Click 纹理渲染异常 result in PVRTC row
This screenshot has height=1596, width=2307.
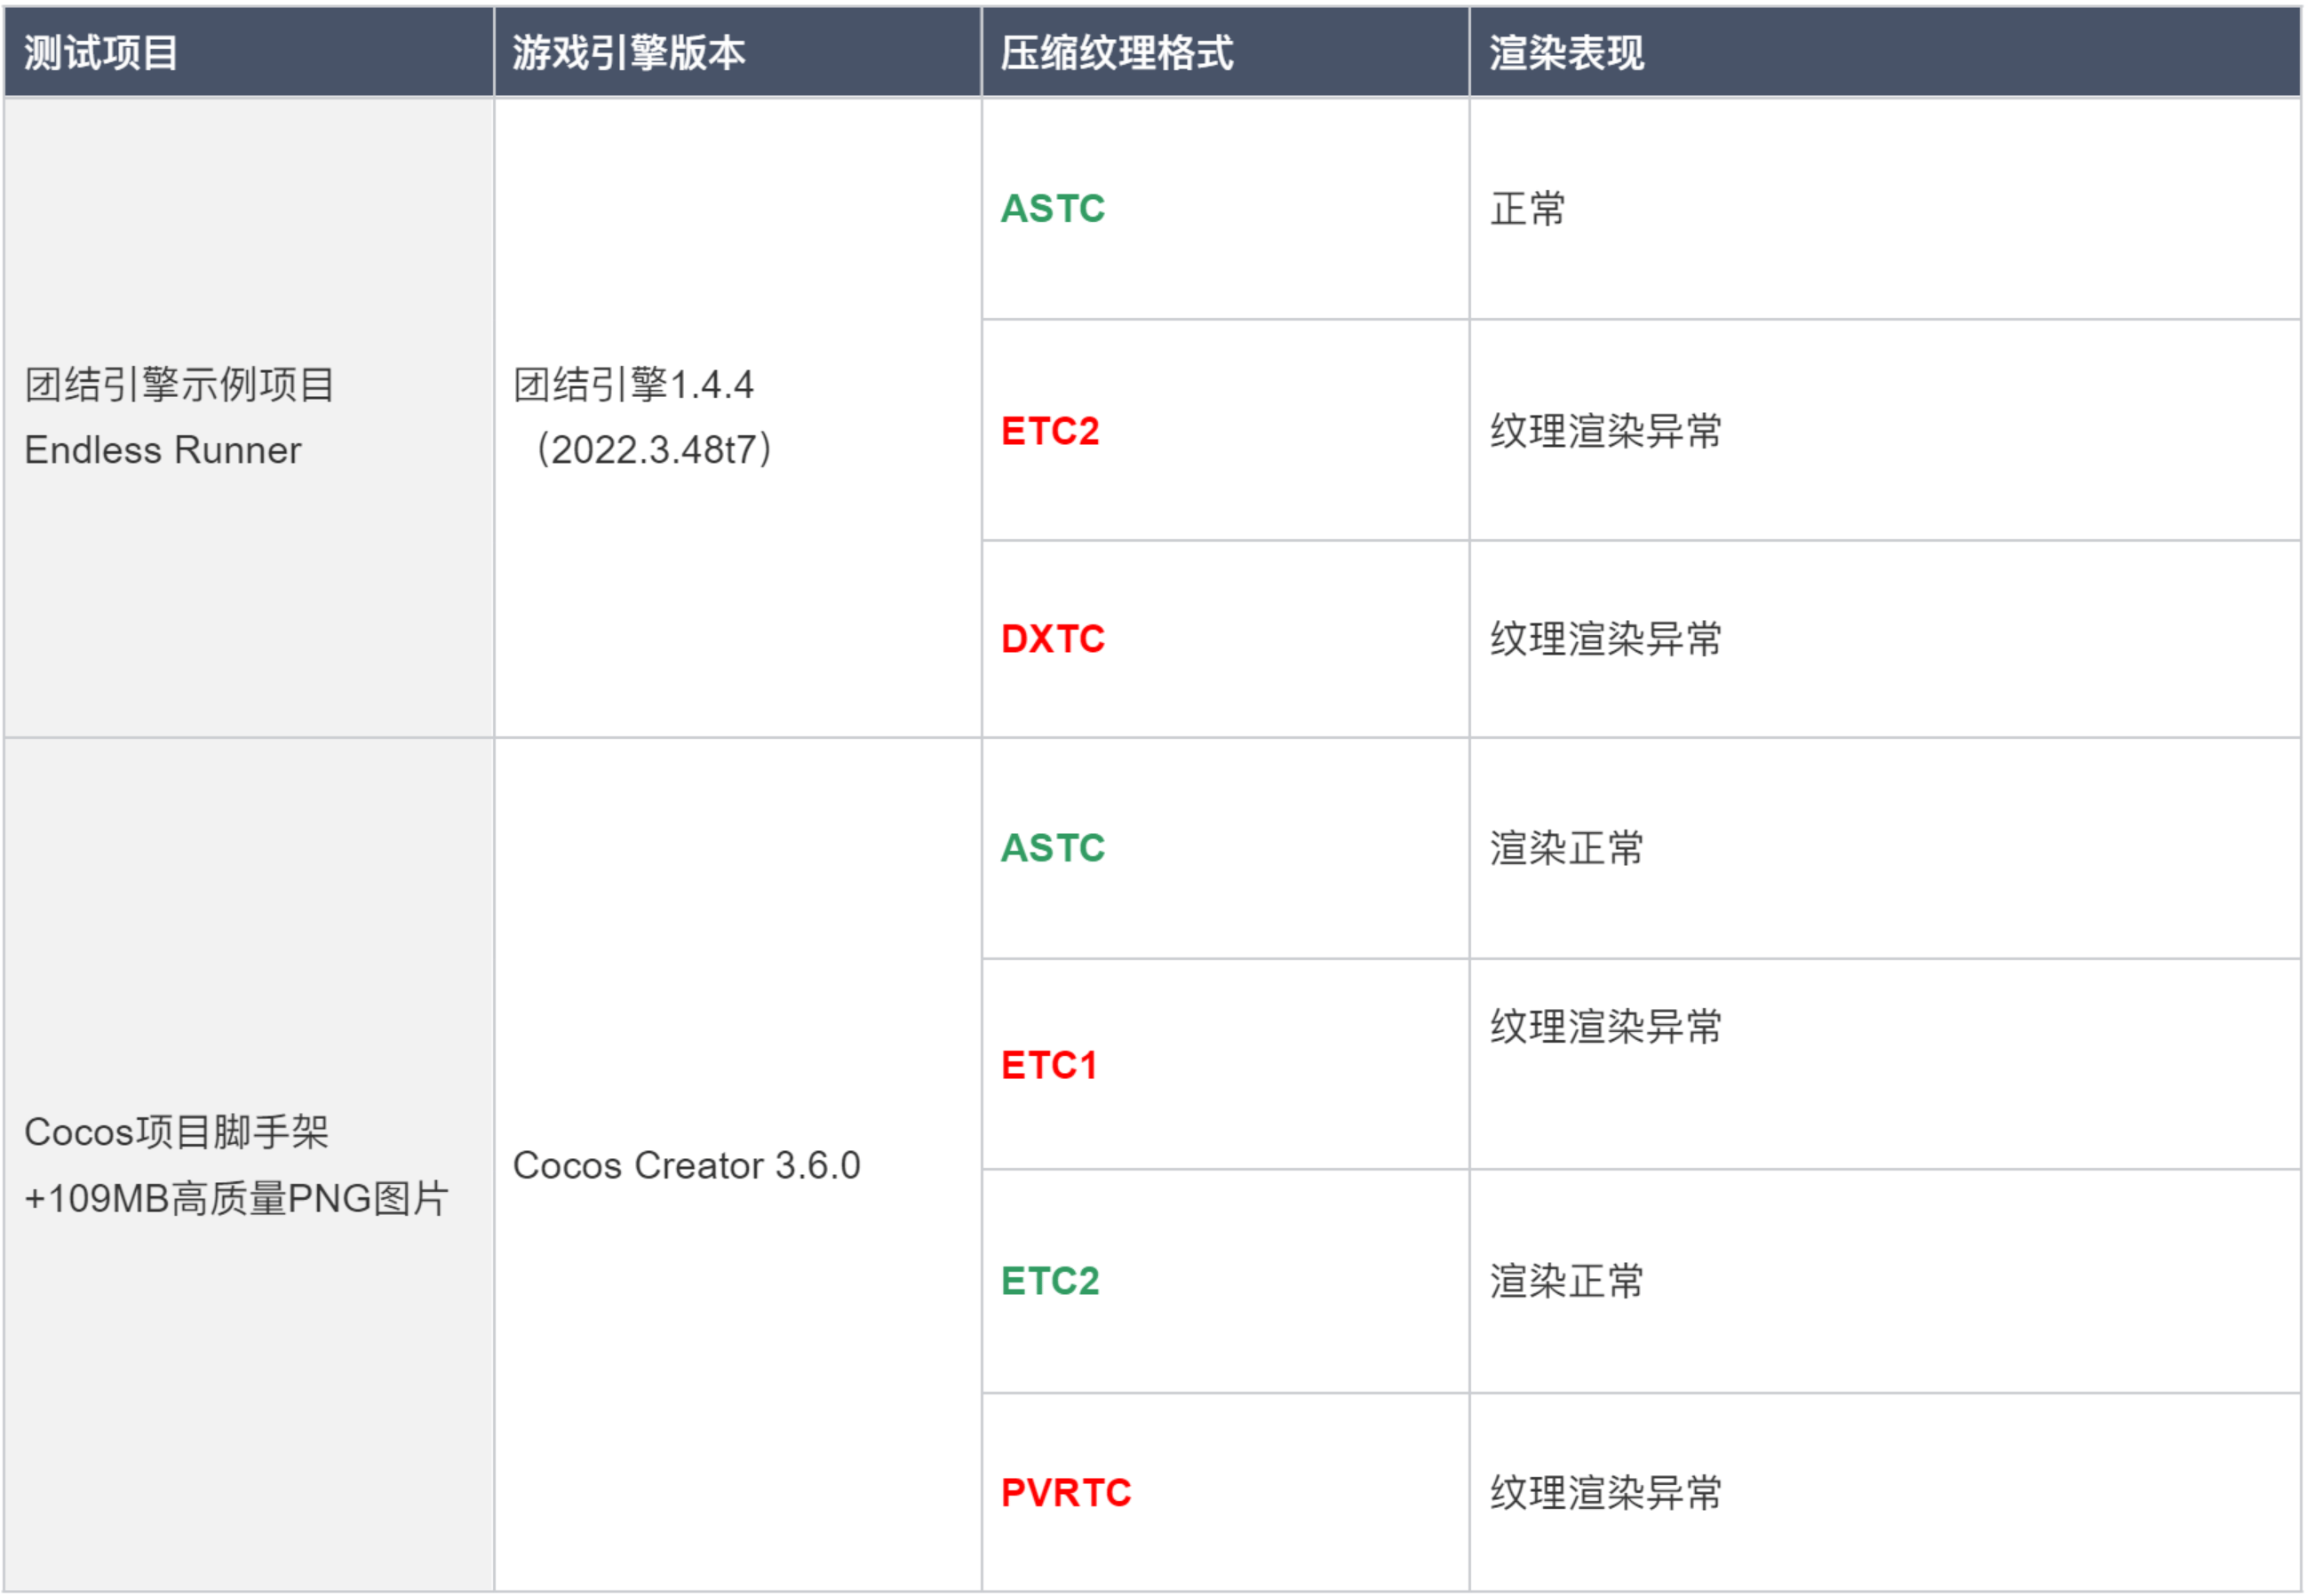pyautogui.click(x=1605, y=1494)
